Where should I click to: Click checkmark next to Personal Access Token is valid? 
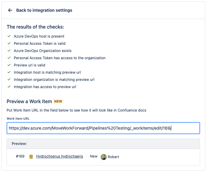pyautogui.click(x=9, y=43)
